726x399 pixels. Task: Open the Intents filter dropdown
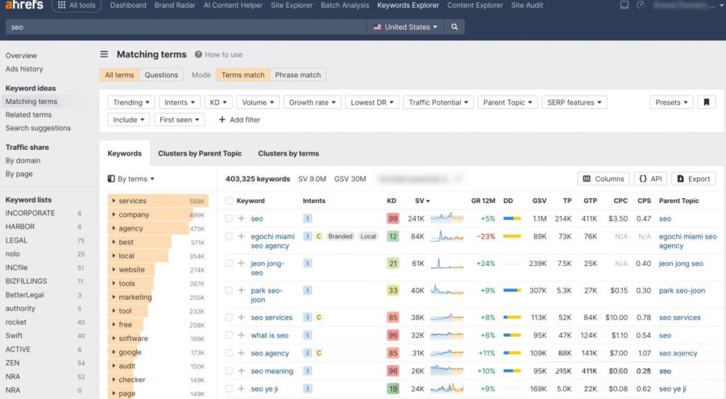tap(179, 103)
